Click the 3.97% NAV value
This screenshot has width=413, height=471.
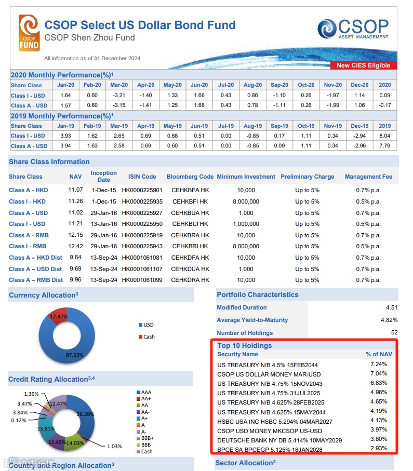coord(379,430)
